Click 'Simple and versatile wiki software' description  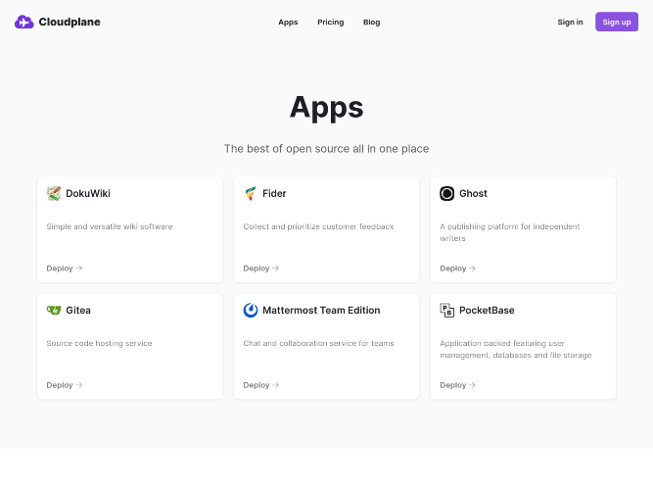pyautogui.click(x=110, y=226)
